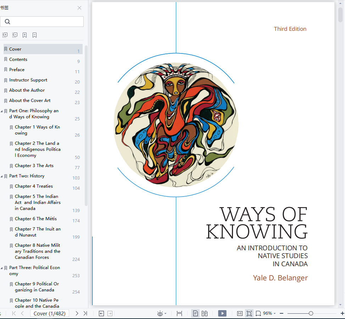Jump to the Preface bookmark
This screenshot has height=319, width=345.
click(x=43, y=70)
